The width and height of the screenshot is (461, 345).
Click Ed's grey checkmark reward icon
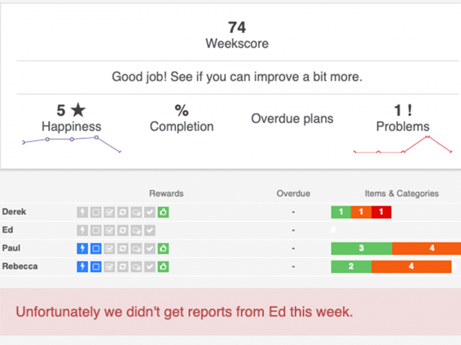tap(149, 230)
